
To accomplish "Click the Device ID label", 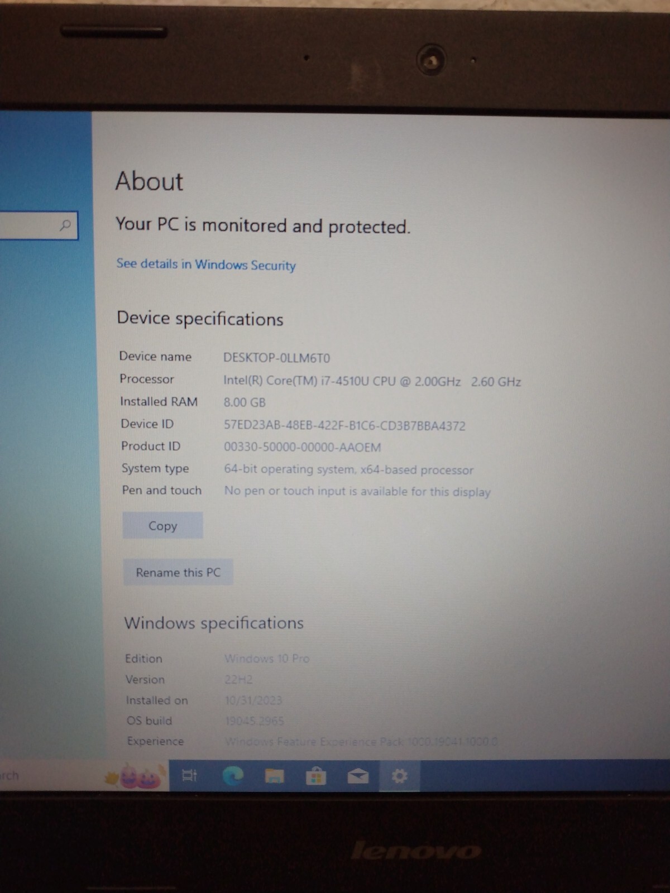I will [x=147, y=424].
